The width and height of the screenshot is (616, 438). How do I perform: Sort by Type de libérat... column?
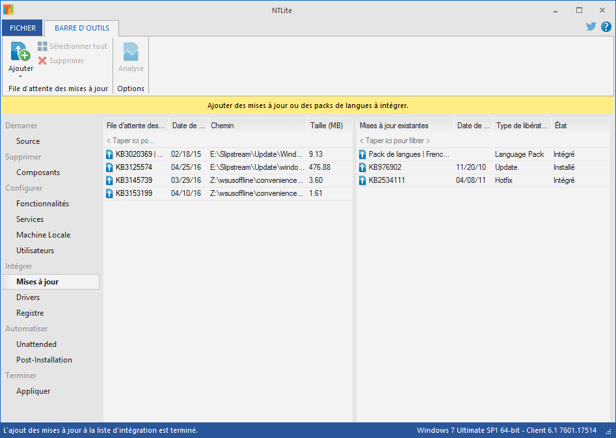[522, 126]
